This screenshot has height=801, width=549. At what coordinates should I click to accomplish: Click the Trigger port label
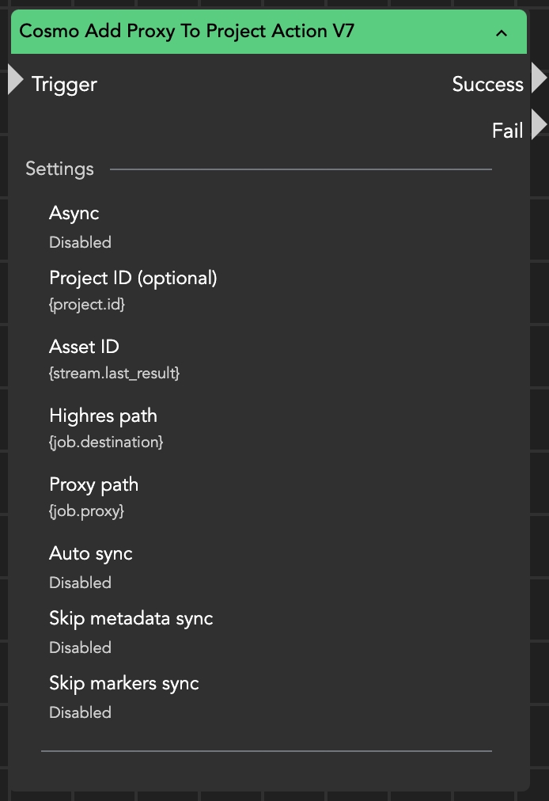click(64, 85)
